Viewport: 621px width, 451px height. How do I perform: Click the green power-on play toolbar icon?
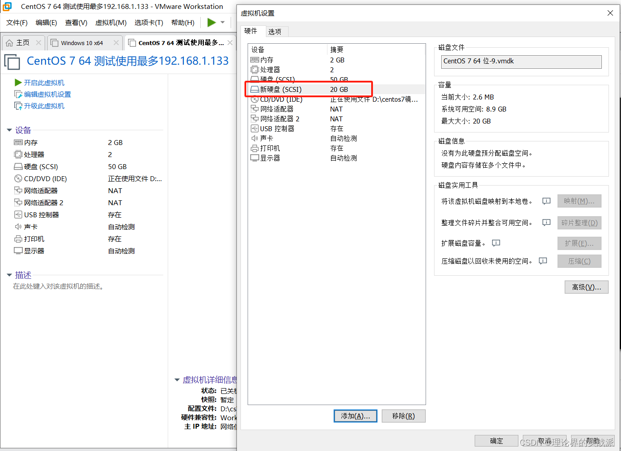211,22
